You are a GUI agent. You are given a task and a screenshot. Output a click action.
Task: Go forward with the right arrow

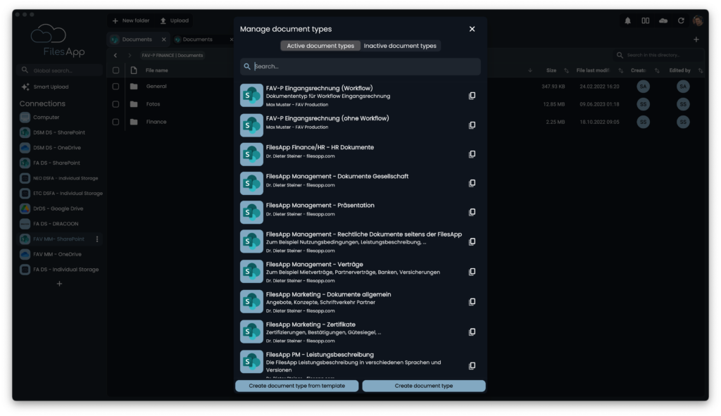tap(130, 55)
